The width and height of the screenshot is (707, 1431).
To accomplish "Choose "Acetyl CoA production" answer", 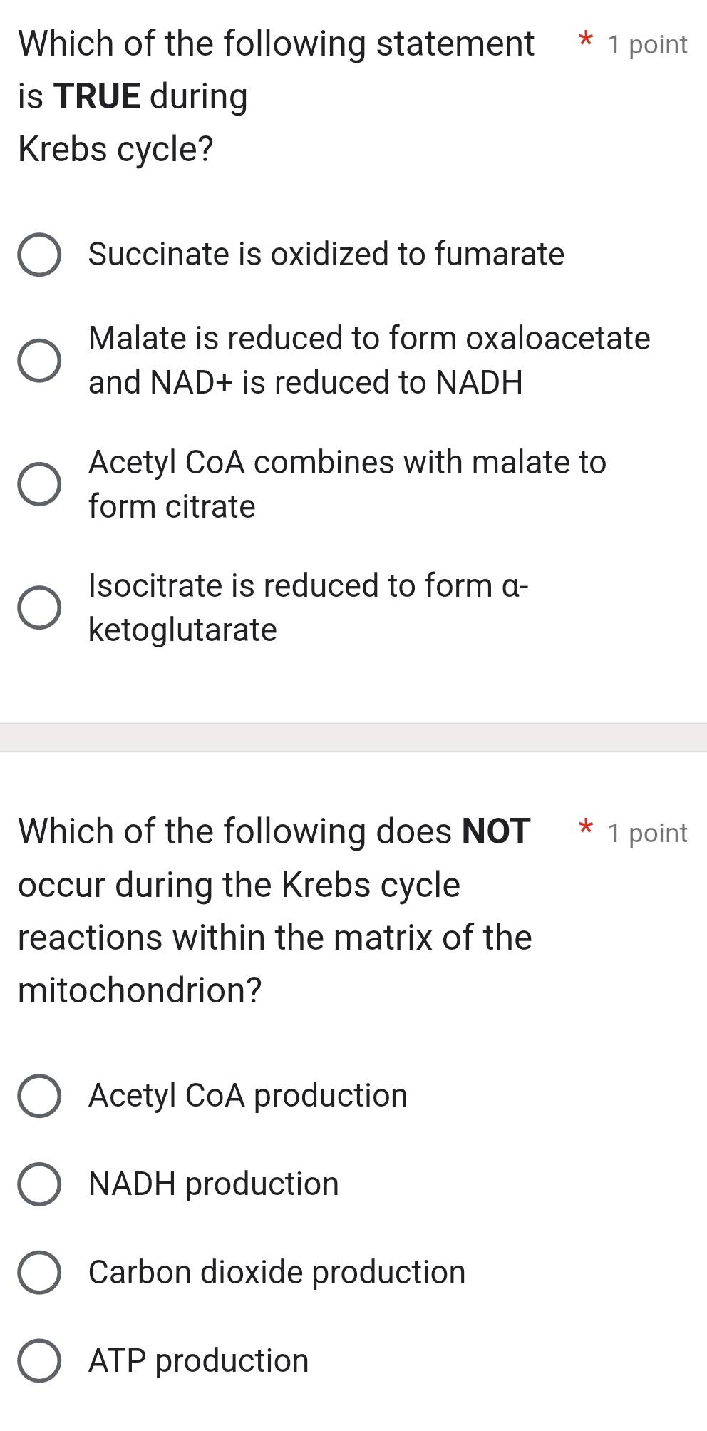I will pos(41,1095).
